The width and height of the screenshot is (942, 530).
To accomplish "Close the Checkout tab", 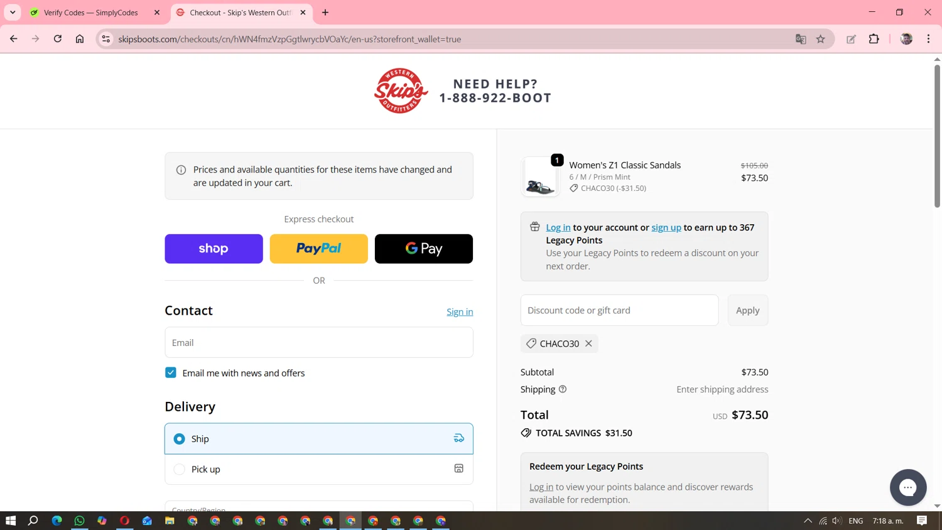I will pos(303,13).
